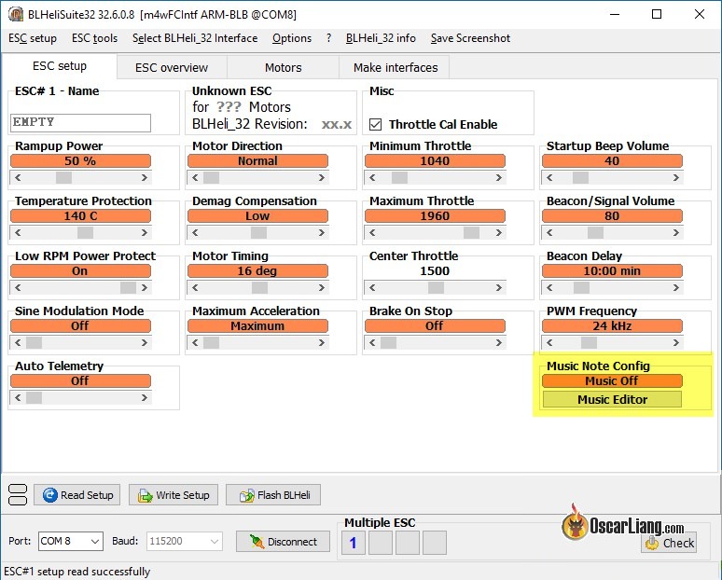Open the Music Editor
Image resolution: width=722 pixels, height=580 pixels.
click(x=612, y=399)
